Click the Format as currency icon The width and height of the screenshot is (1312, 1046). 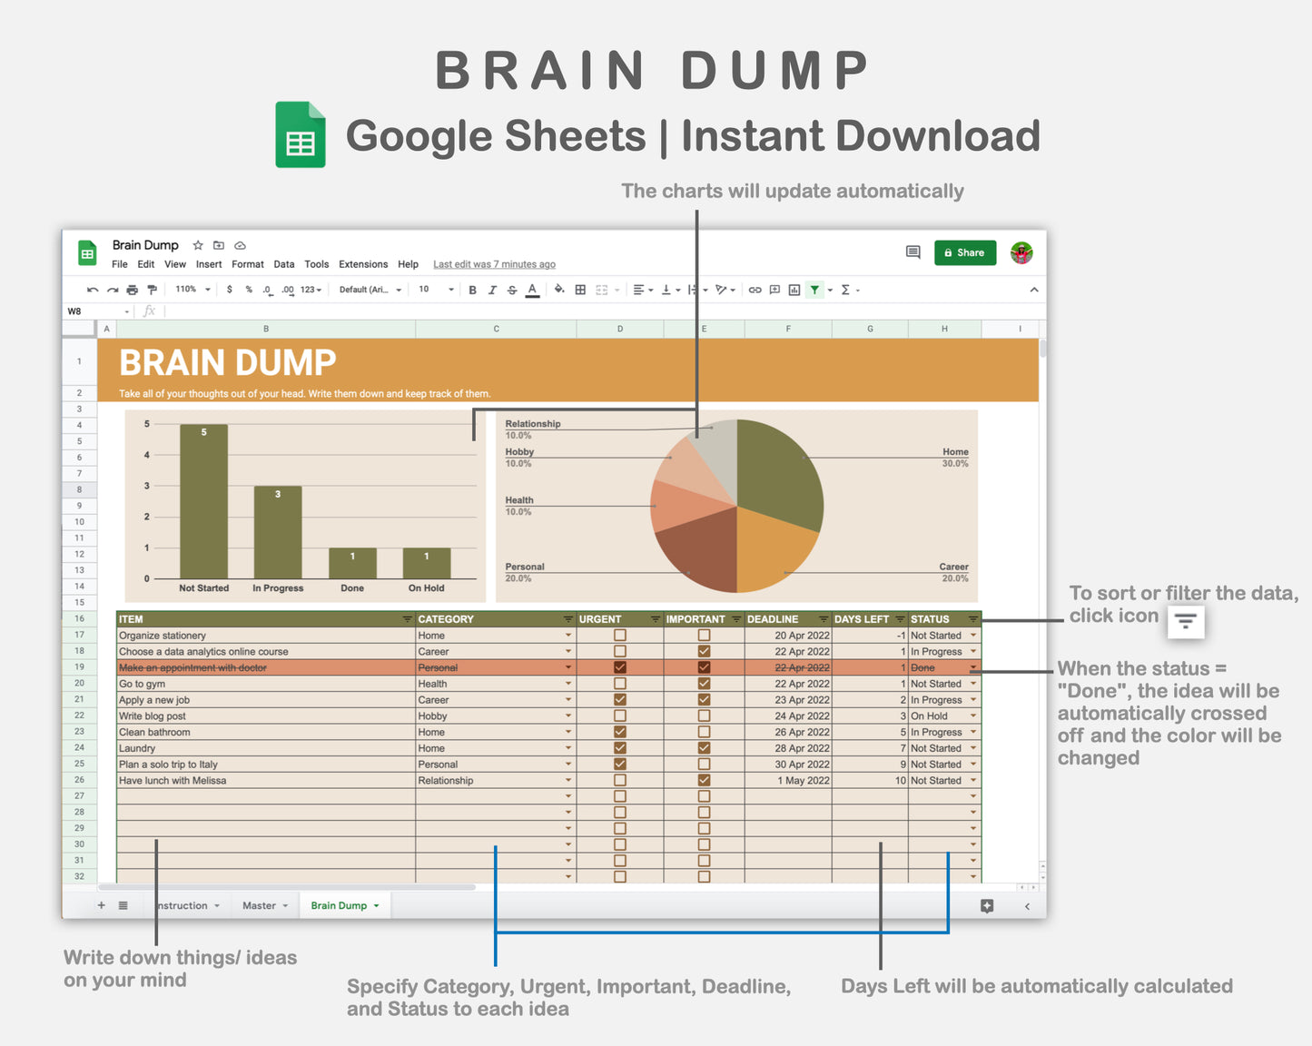pos(230,289)
